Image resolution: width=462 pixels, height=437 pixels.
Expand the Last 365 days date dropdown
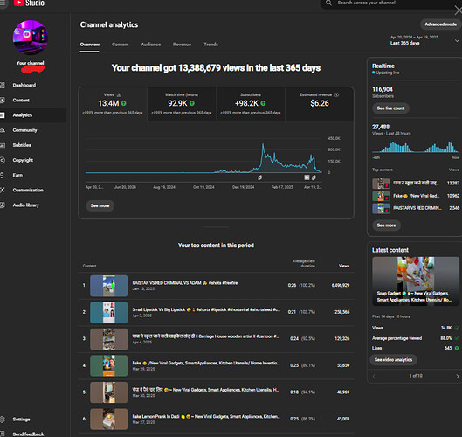[x=457, y=41]
